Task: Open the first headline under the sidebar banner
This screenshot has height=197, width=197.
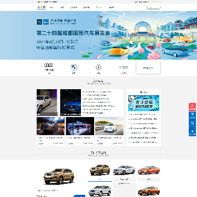Action: click(142, 114)
